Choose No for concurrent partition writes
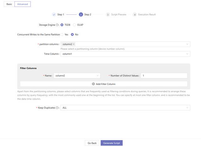 [72, 34]
